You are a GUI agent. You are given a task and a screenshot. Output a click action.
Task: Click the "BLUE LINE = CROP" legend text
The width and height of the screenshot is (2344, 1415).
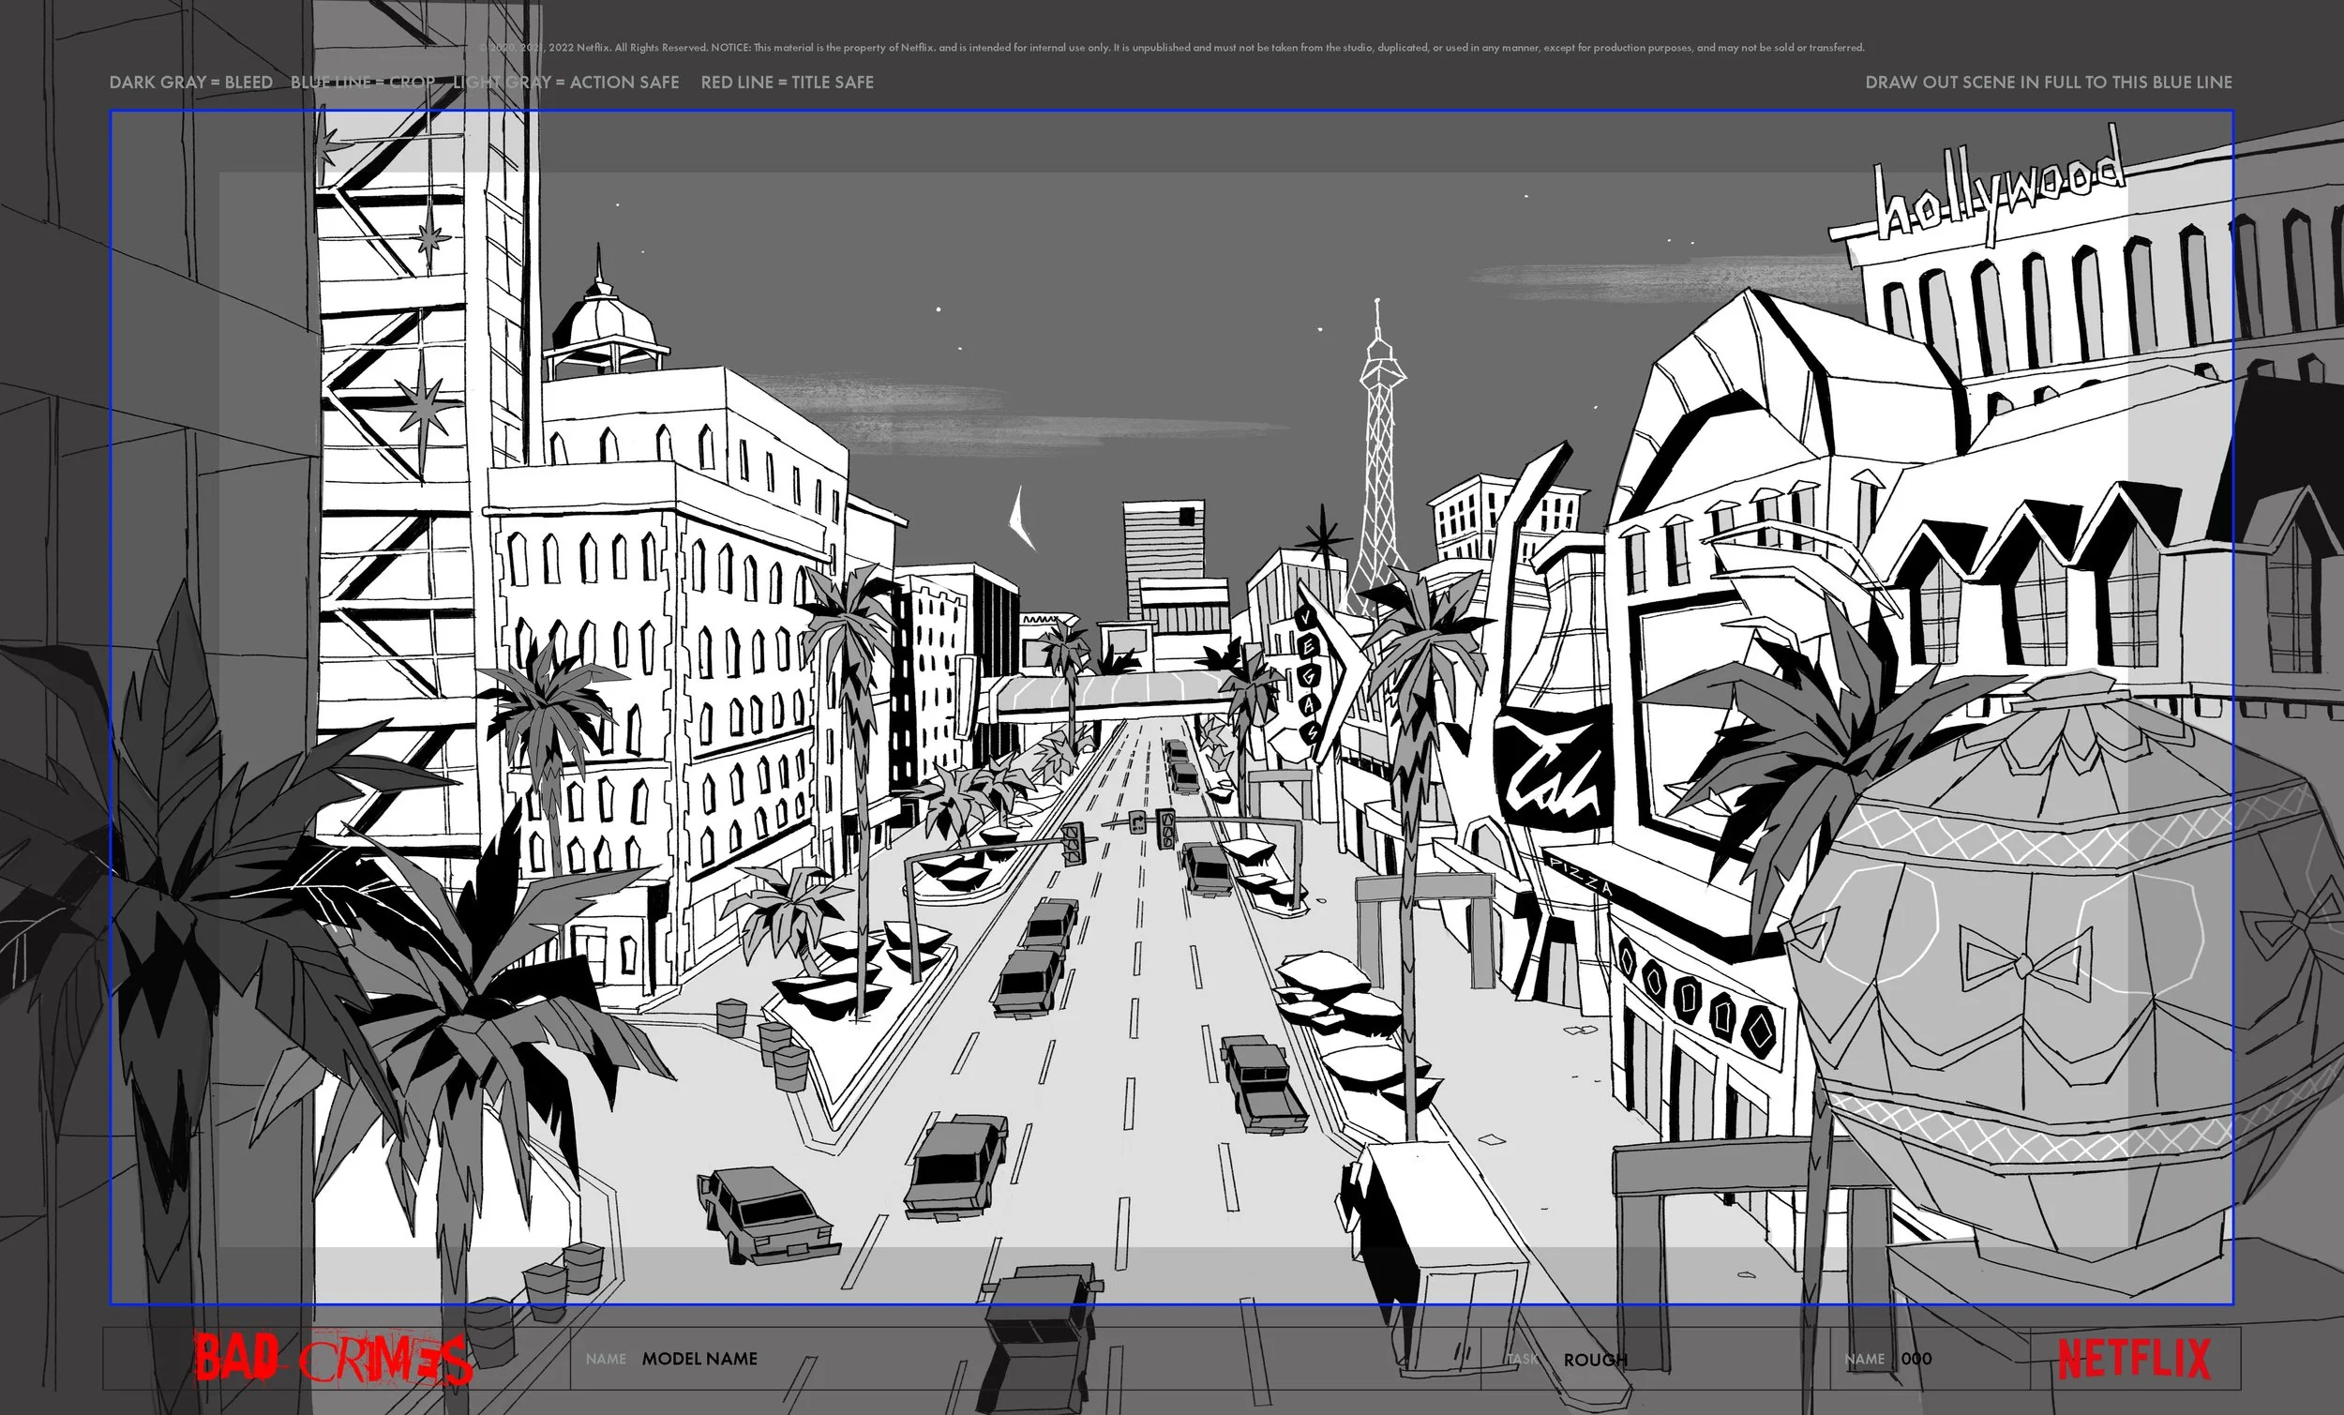point(363,83)
